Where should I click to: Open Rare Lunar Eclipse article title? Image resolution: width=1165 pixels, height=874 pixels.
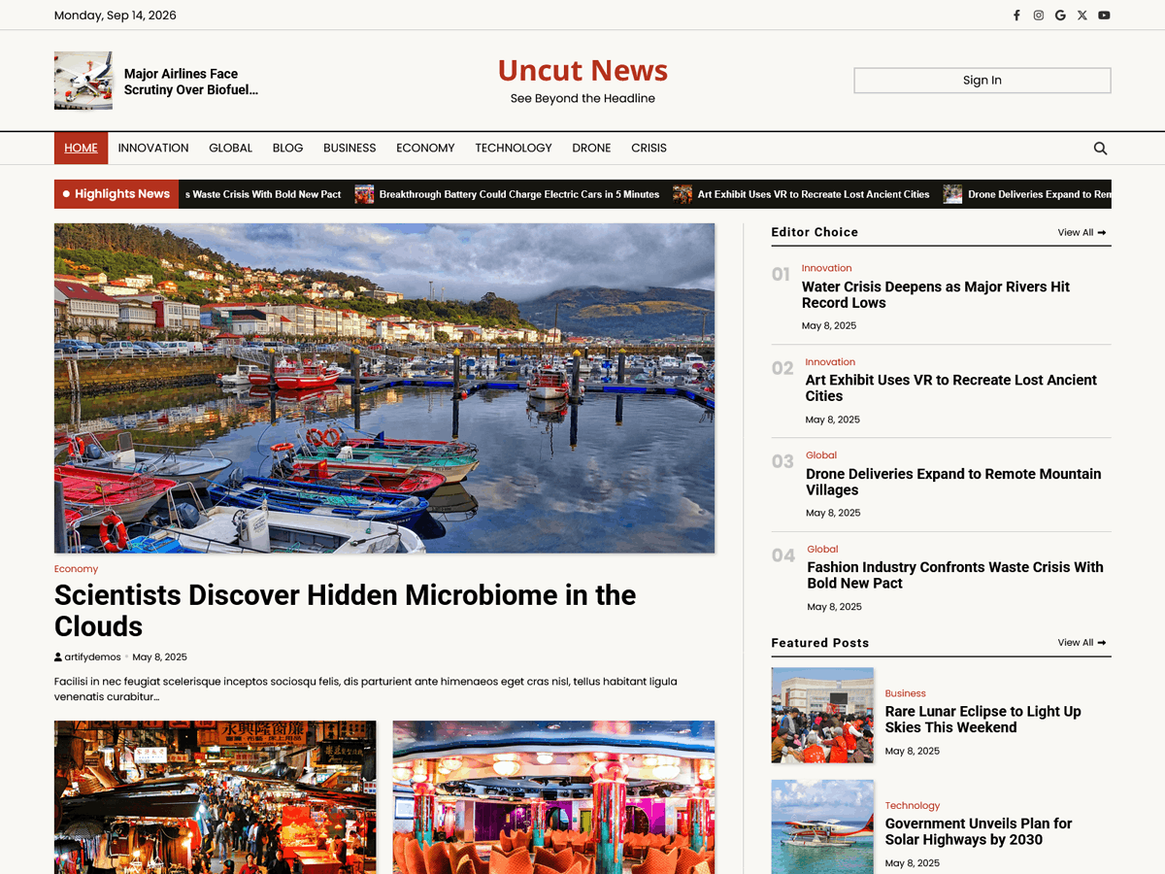coord(982,720)
